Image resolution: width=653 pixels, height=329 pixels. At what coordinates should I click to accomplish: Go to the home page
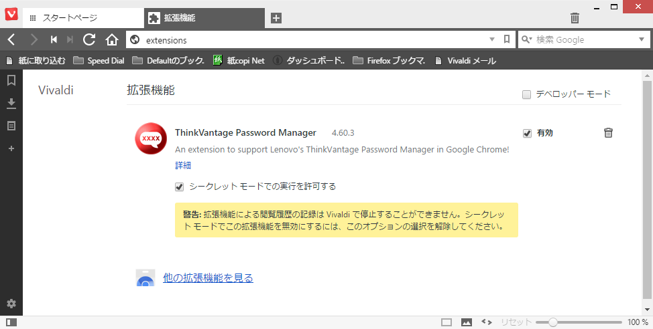(111, 39)
